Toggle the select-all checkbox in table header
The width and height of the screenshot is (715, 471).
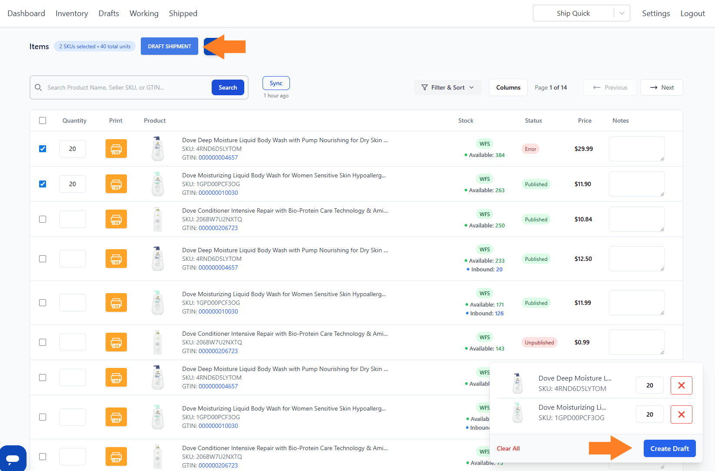(x=43, y=120)
